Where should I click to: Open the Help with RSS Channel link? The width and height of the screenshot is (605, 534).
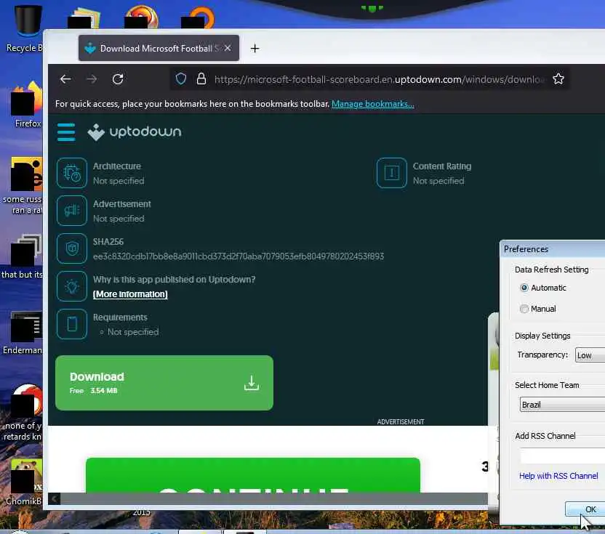coord(558,476)
